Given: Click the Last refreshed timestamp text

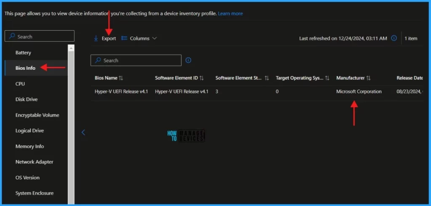Looking at the screenshot, I should [343, 38].
